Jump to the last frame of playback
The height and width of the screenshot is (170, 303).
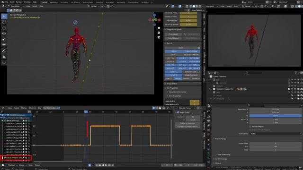pyautogui.click(x=113, y=165)
